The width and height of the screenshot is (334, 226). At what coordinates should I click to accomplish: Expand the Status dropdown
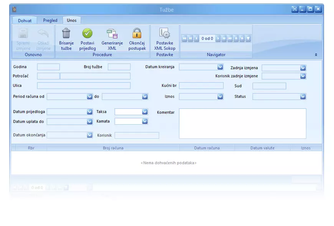303,97
